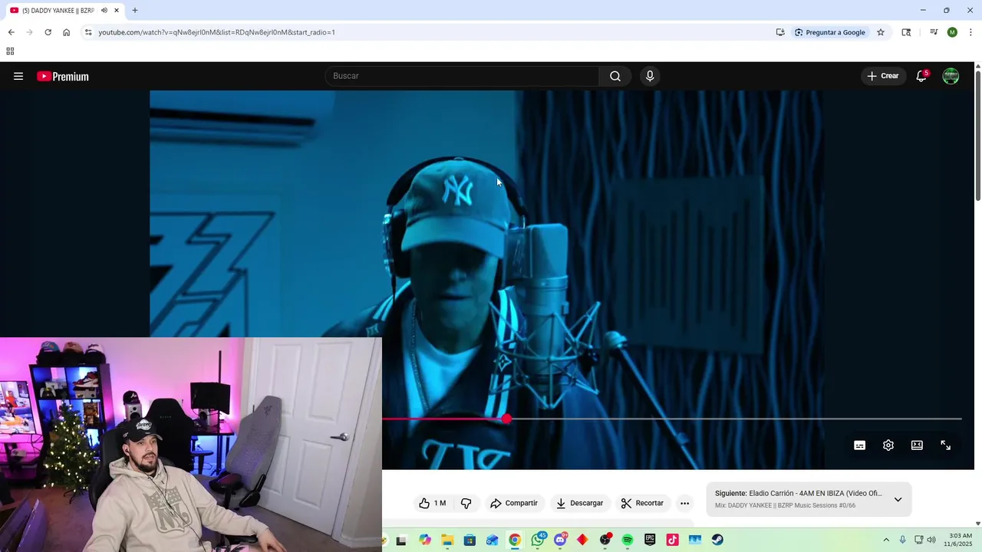982x552 pixels.
Task: Close the DADDY YANKEE YouTube tab
Action: point(117,11)
